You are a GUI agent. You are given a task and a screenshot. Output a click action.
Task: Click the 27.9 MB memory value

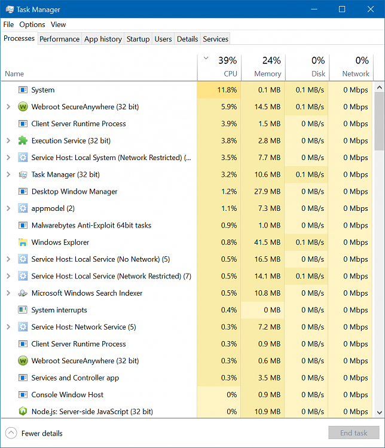coord(267,191)
